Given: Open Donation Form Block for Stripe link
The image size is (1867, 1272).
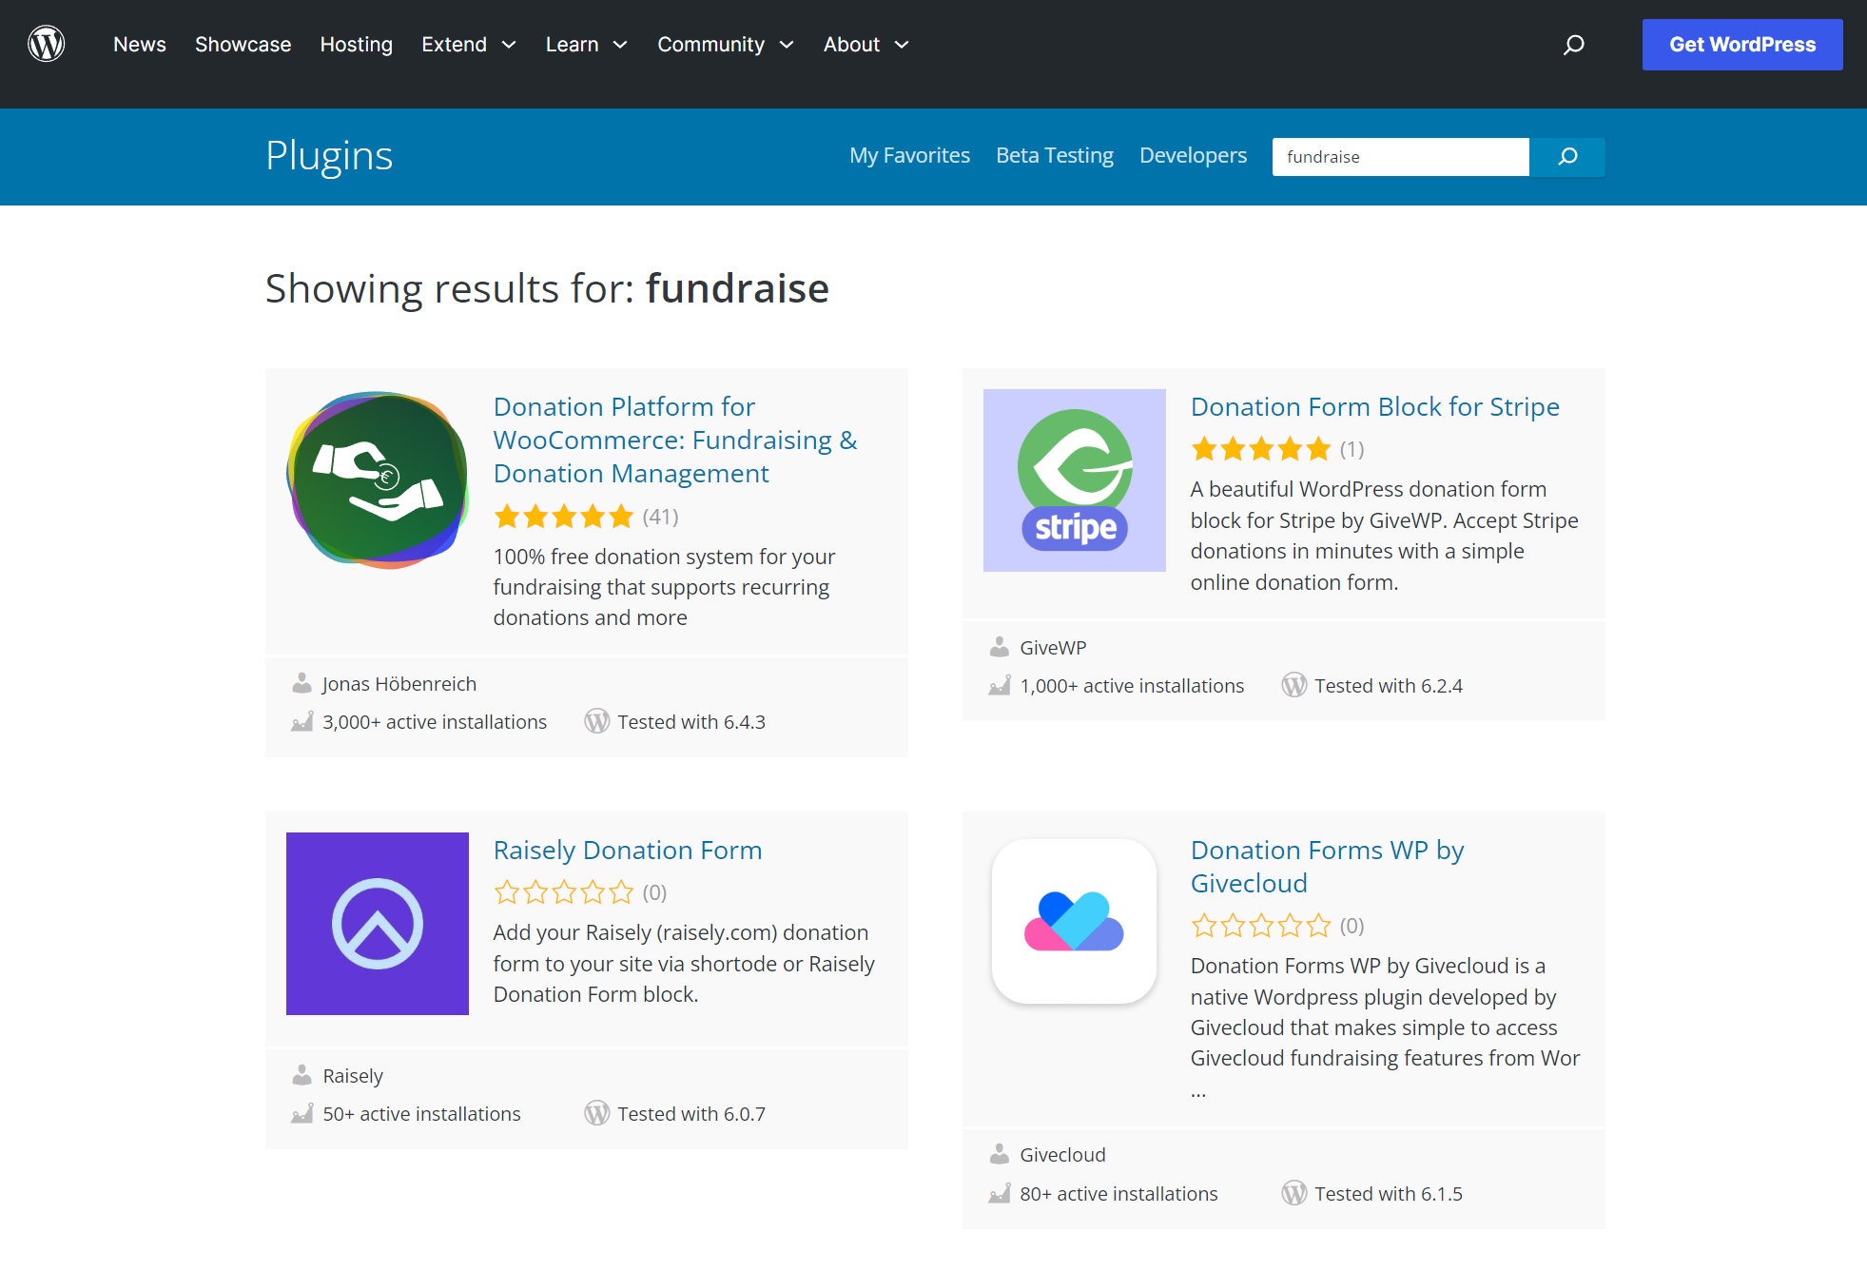Looking at the screenshot, I should [x=1375, y=406].
